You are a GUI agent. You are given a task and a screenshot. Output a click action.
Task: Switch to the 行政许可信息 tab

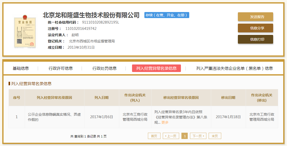(60, 68)
